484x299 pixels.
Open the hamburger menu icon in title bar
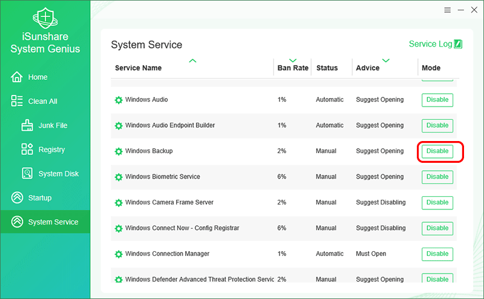(x=447, y=10)
